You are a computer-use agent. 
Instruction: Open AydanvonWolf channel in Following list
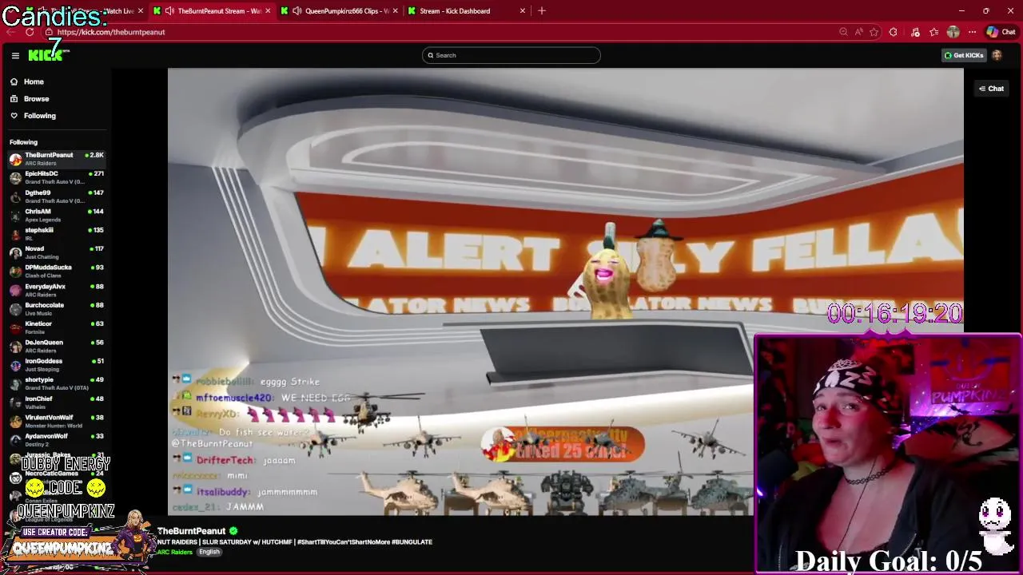coord(56,440)
